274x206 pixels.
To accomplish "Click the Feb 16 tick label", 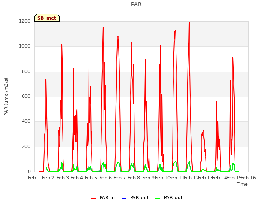I will [248, 178].
